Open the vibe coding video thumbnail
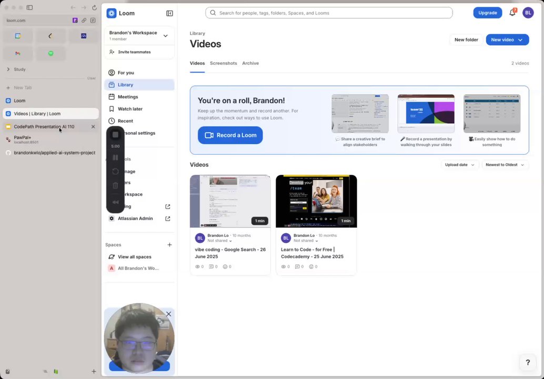The height and width of the screenshot is (379, 544). pyautogui.click(x=230, y=201)
